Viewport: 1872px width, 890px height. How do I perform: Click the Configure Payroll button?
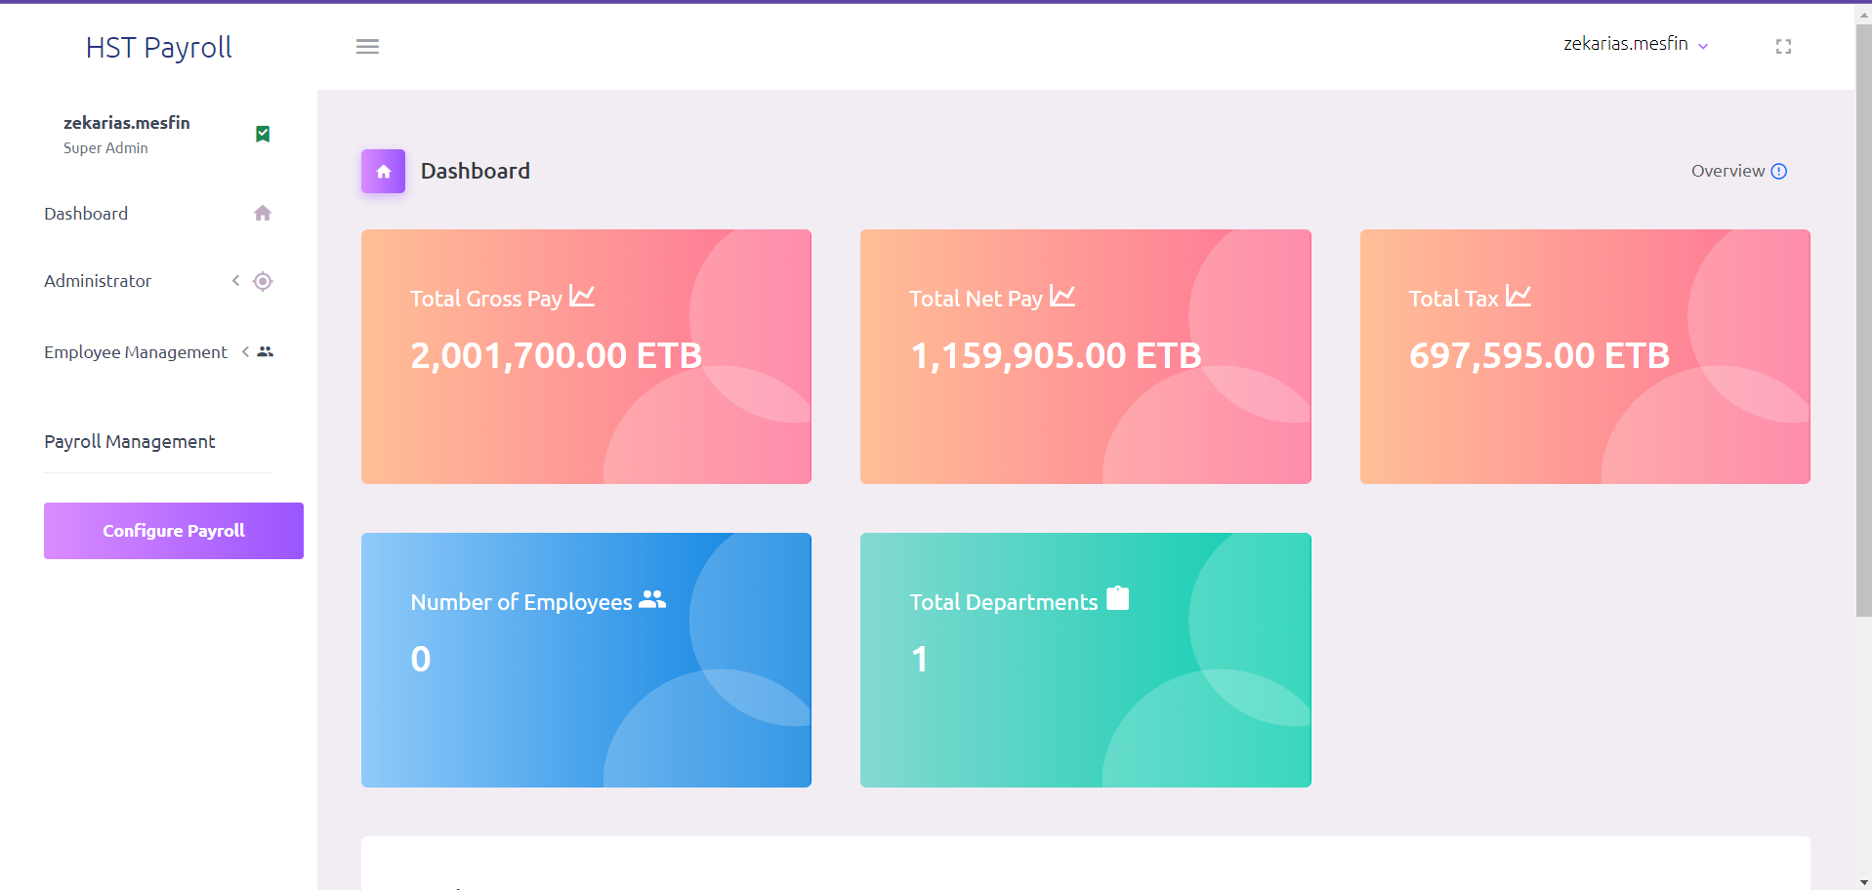click(x=174, y=531)
